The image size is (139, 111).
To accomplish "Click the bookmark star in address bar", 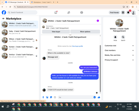I will coord(127,7).
